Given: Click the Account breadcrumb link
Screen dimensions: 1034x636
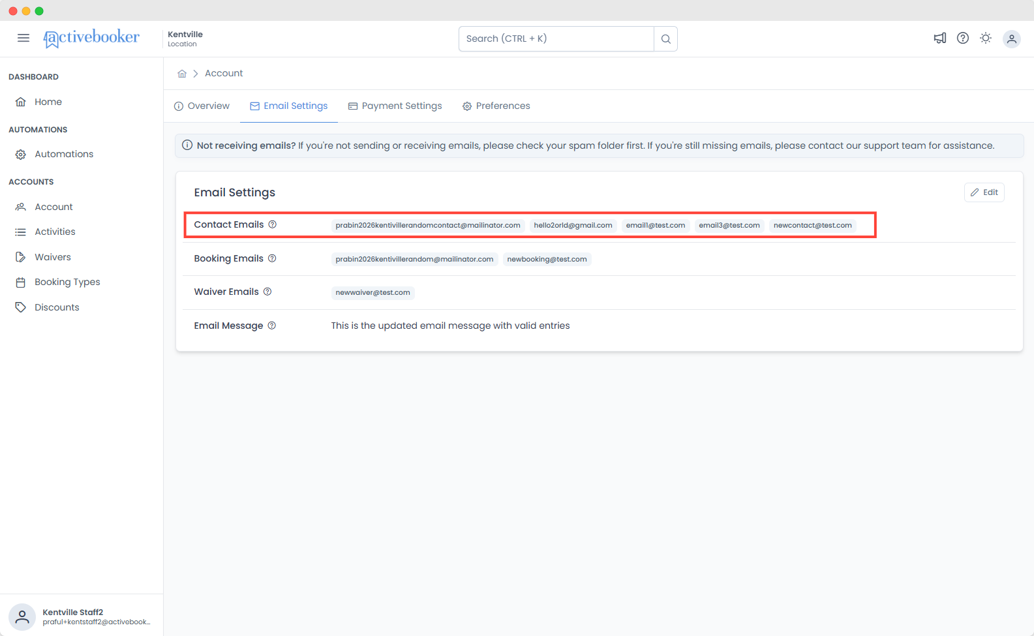Looking at the screenshot, I should click(224, 73).
